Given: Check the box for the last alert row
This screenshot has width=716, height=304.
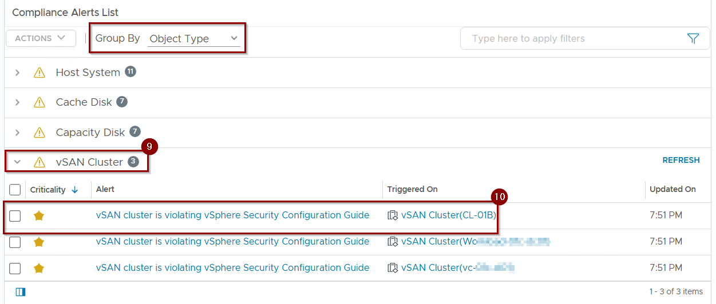Looking at the screenshot, I should click(x=15, y=268).
